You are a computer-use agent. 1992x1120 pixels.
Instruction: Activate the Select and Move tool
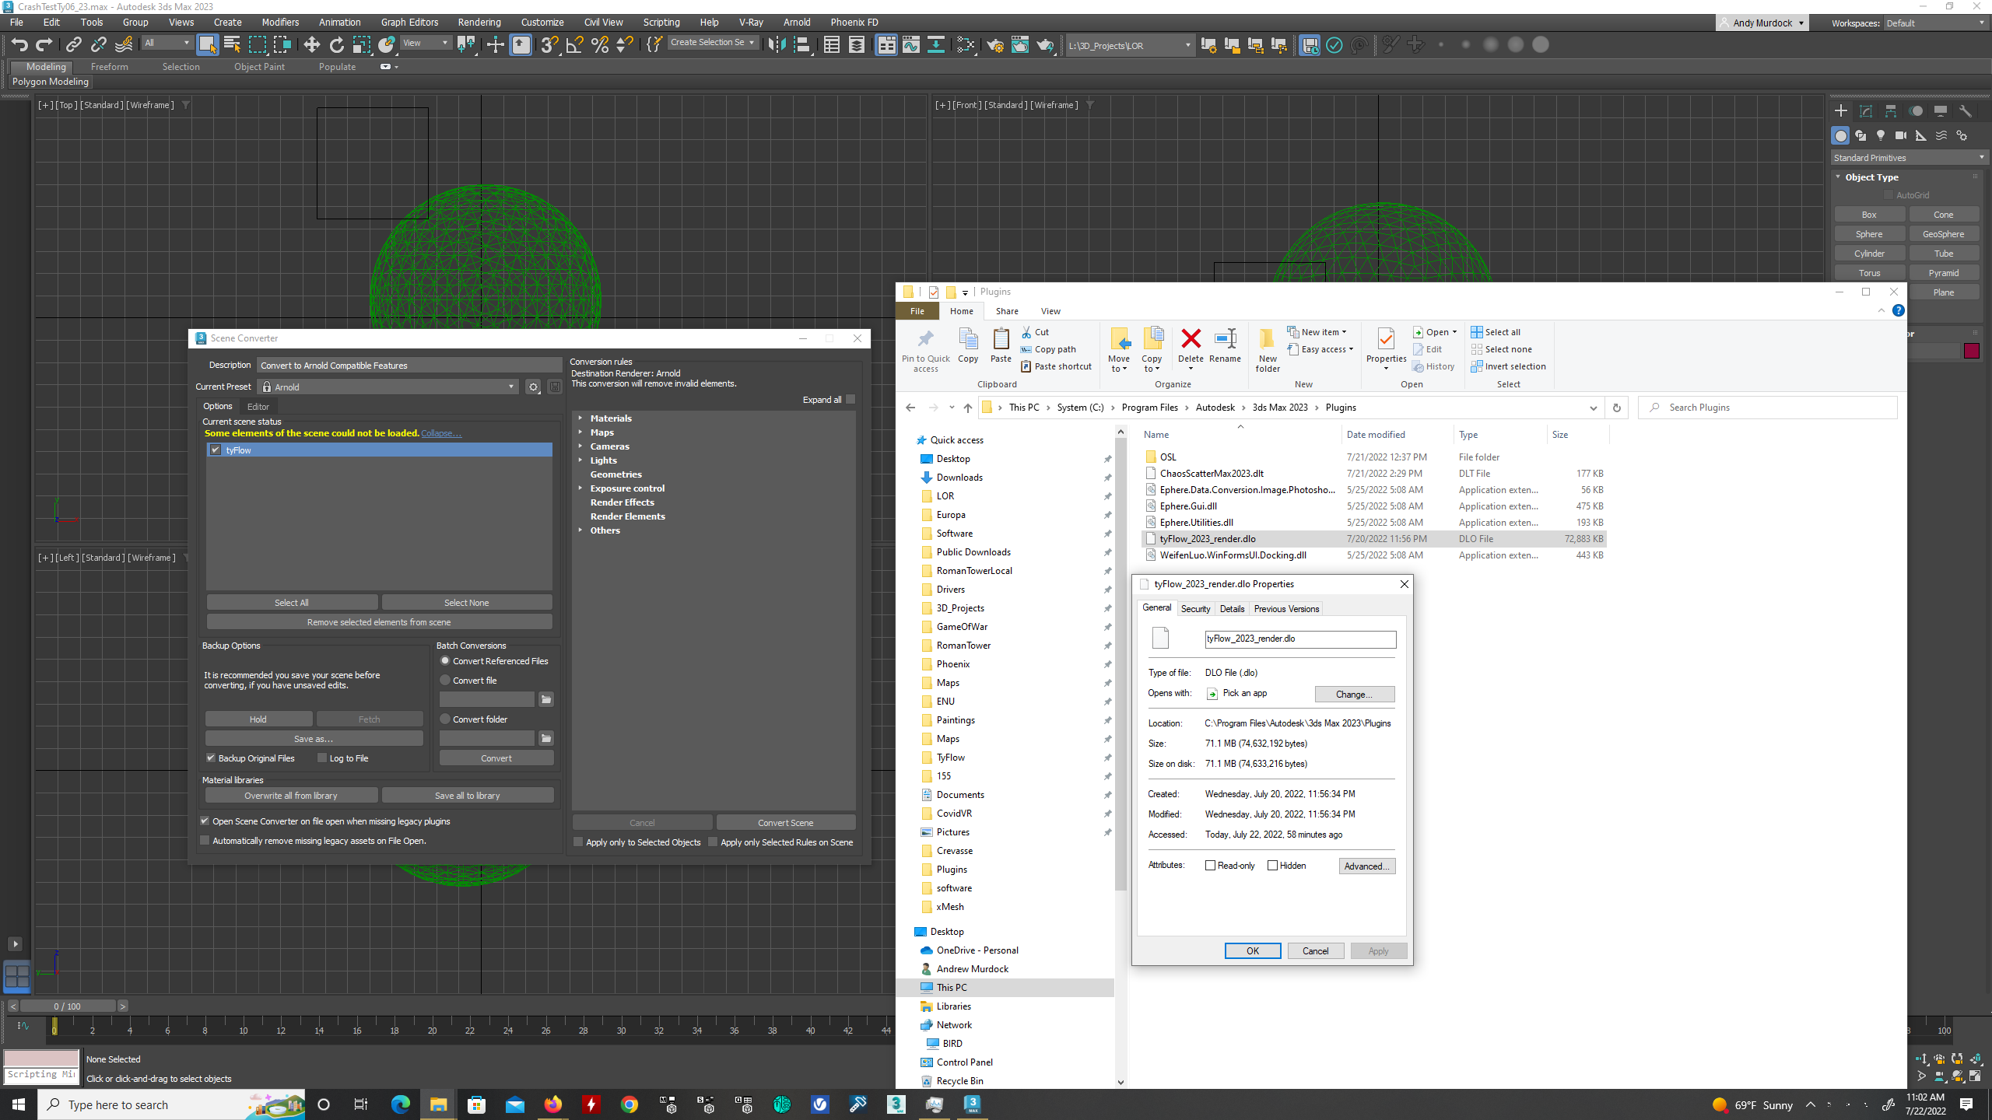[312, 45]
